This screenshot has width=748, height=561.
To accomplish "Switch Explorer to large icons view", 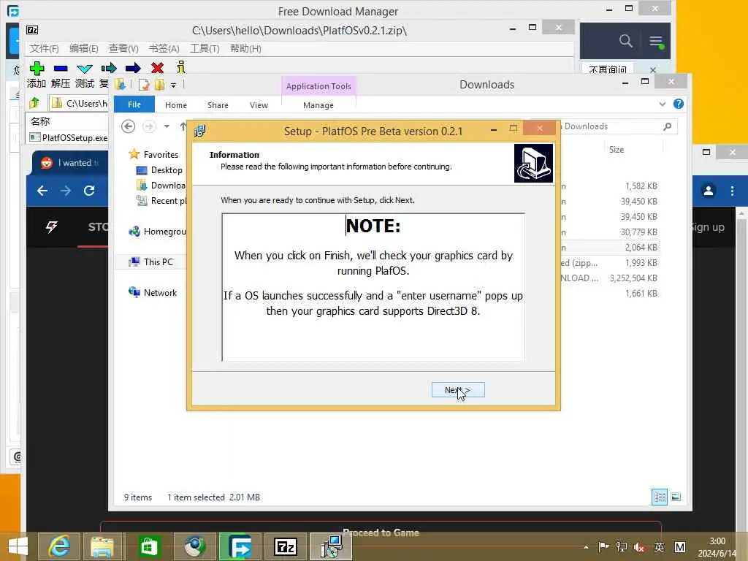I will click(676, 497).
